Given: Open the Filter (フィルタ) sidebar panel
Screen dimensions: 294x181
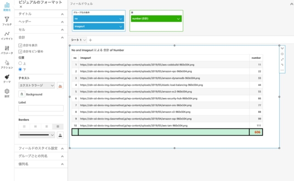Looking at the screenshot, I should pos(7,21).
